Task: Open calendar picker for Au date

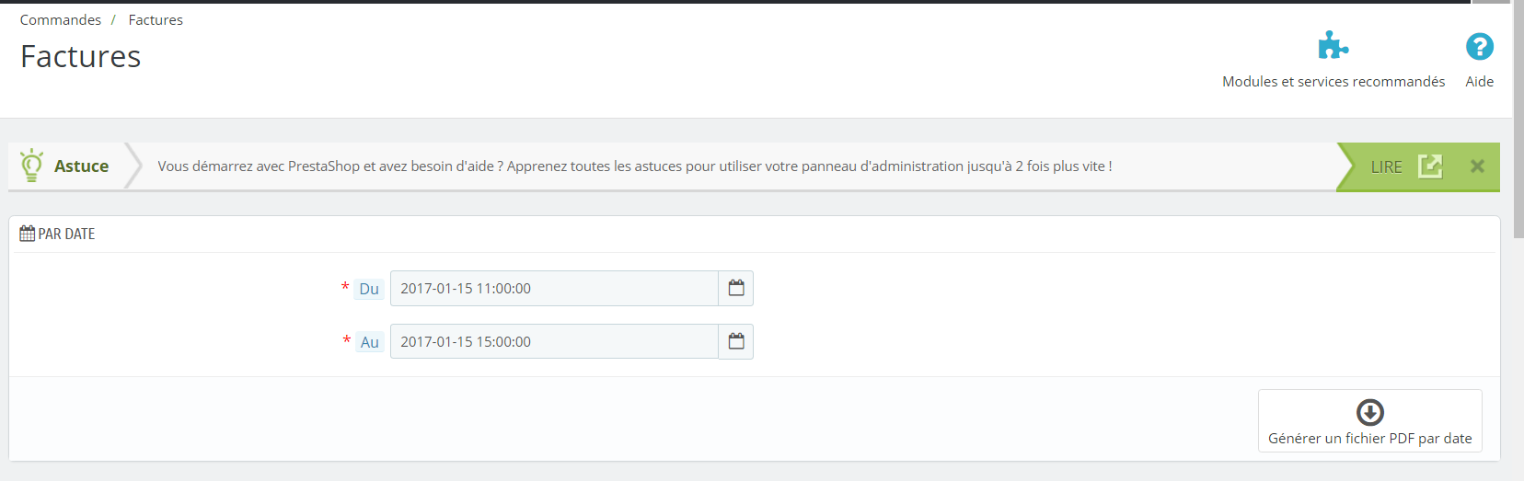Action: [x=736, y=341]
